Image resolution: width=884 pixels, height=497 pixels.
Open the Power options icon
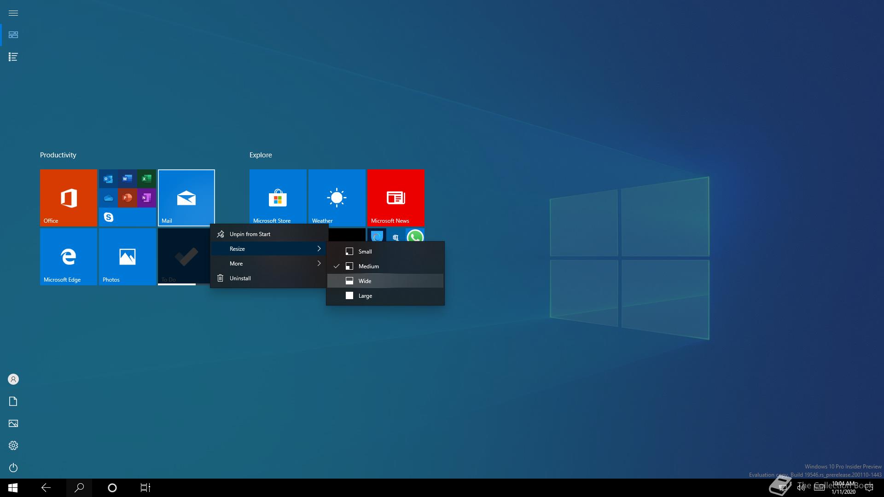coord(13,468)
